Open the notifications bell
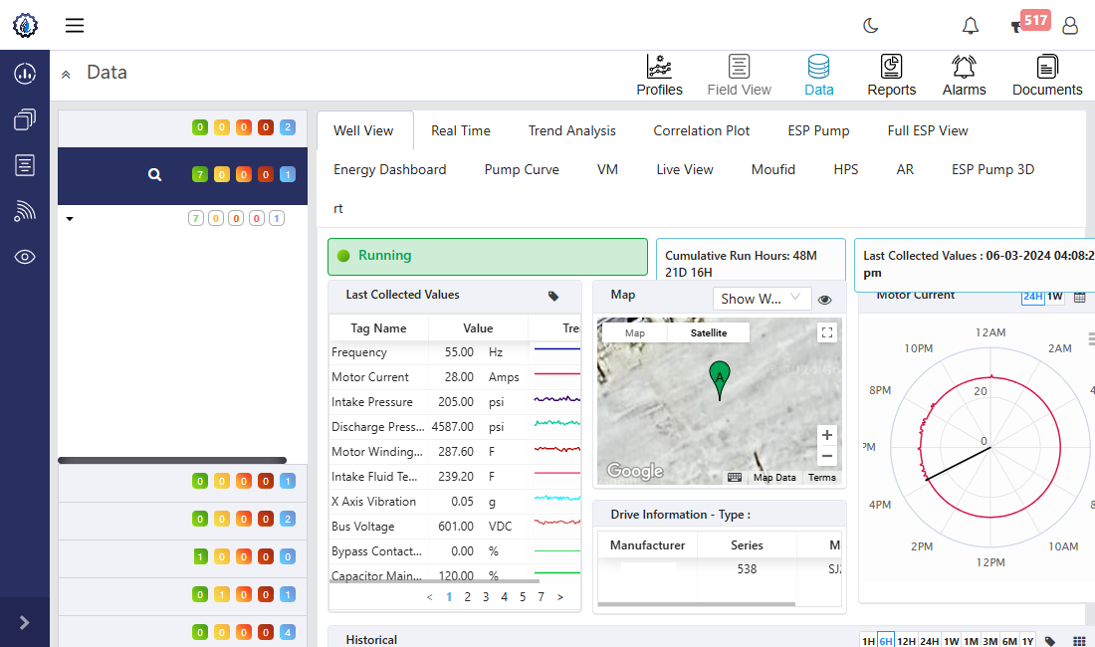 (x=970, y=26)
